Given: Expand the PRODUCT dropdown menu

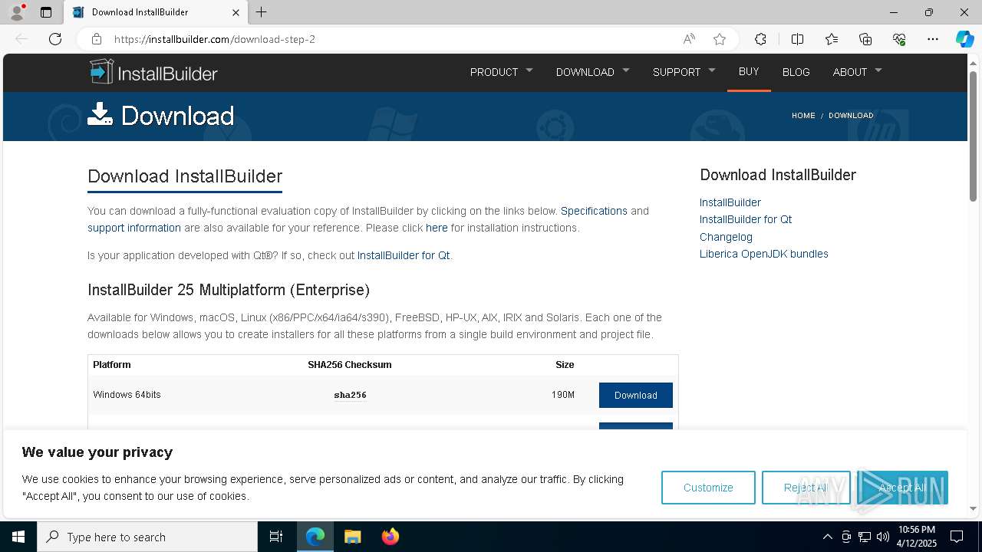Looking at the screenshot, I should tap(501, 72).
